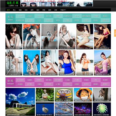
Task: Open the twin girls blue background photo
Action: tap(32, 63)
